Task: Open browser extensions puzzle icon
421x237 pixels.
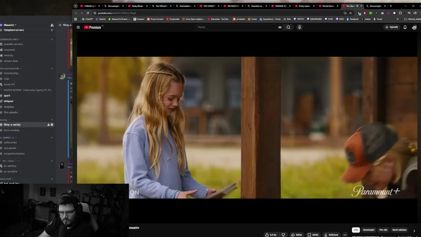Action: coord(400,13)
